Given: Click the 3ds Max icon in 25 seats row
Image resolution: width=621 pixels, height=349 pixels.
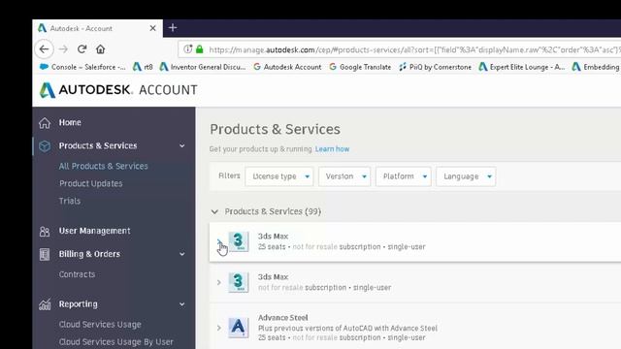Looking at the screenshot, I should (239, 241).
